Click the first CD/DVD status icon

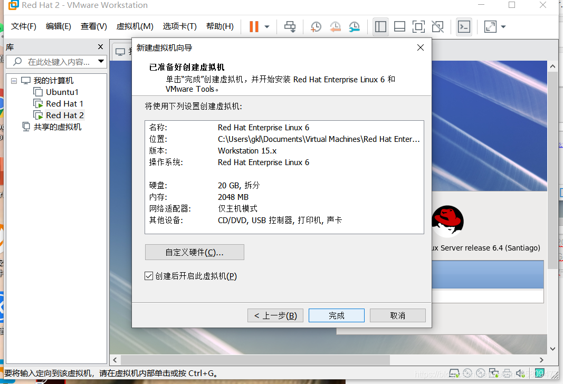point(467,373)
